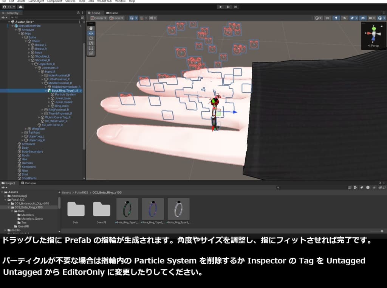
Task: Toggle scene lighting
Action: tap(336, 18)
